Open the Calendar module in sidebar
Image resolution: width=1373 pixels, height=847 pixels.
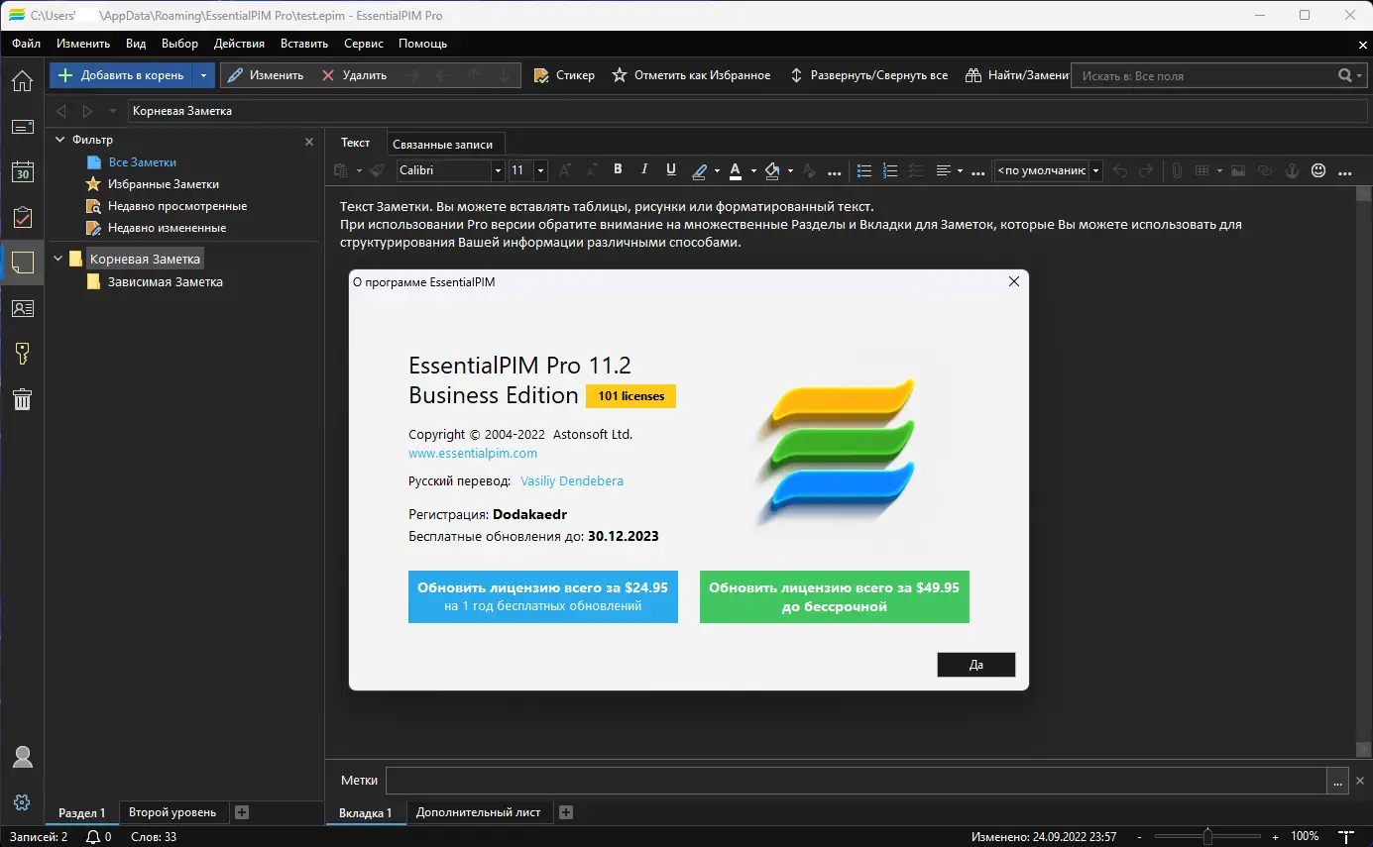click(x=22, y=172)
